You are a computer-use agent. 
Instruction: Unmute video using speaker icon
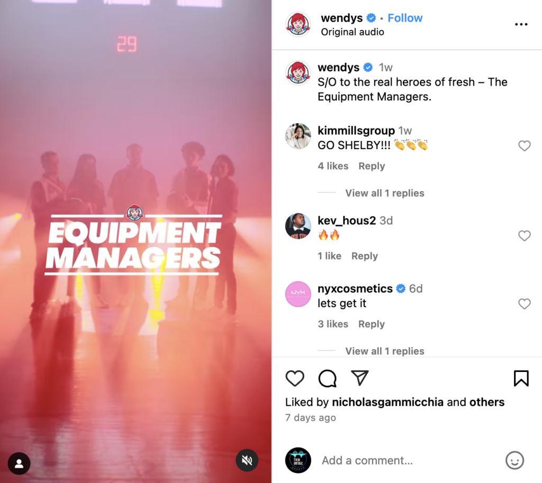click(247, 460)
